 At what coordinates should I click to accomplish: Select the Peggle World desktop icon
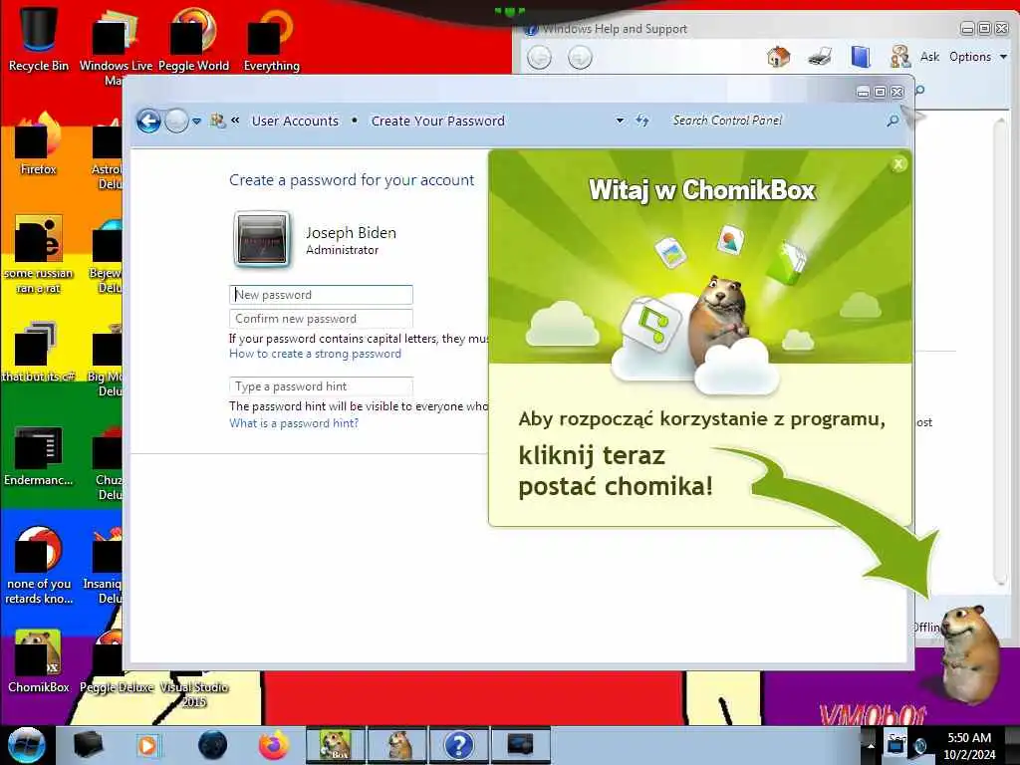tap(194, 39)
